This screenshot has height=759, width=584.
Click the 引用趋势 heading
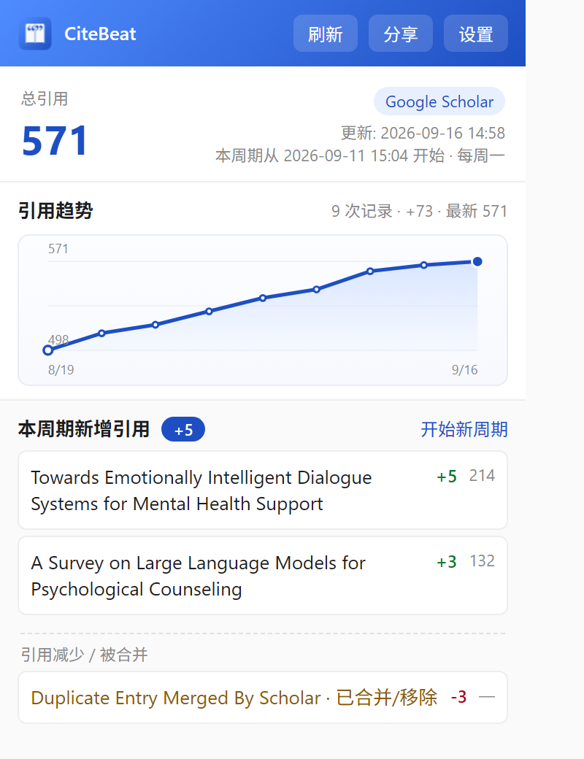point(55,211)
